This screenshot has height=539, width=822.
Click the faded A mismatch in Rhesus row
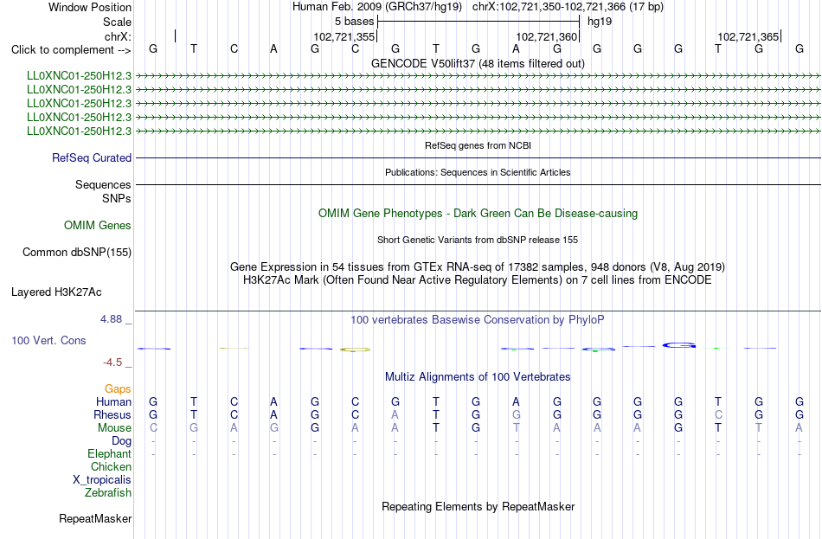pos(395,414)
